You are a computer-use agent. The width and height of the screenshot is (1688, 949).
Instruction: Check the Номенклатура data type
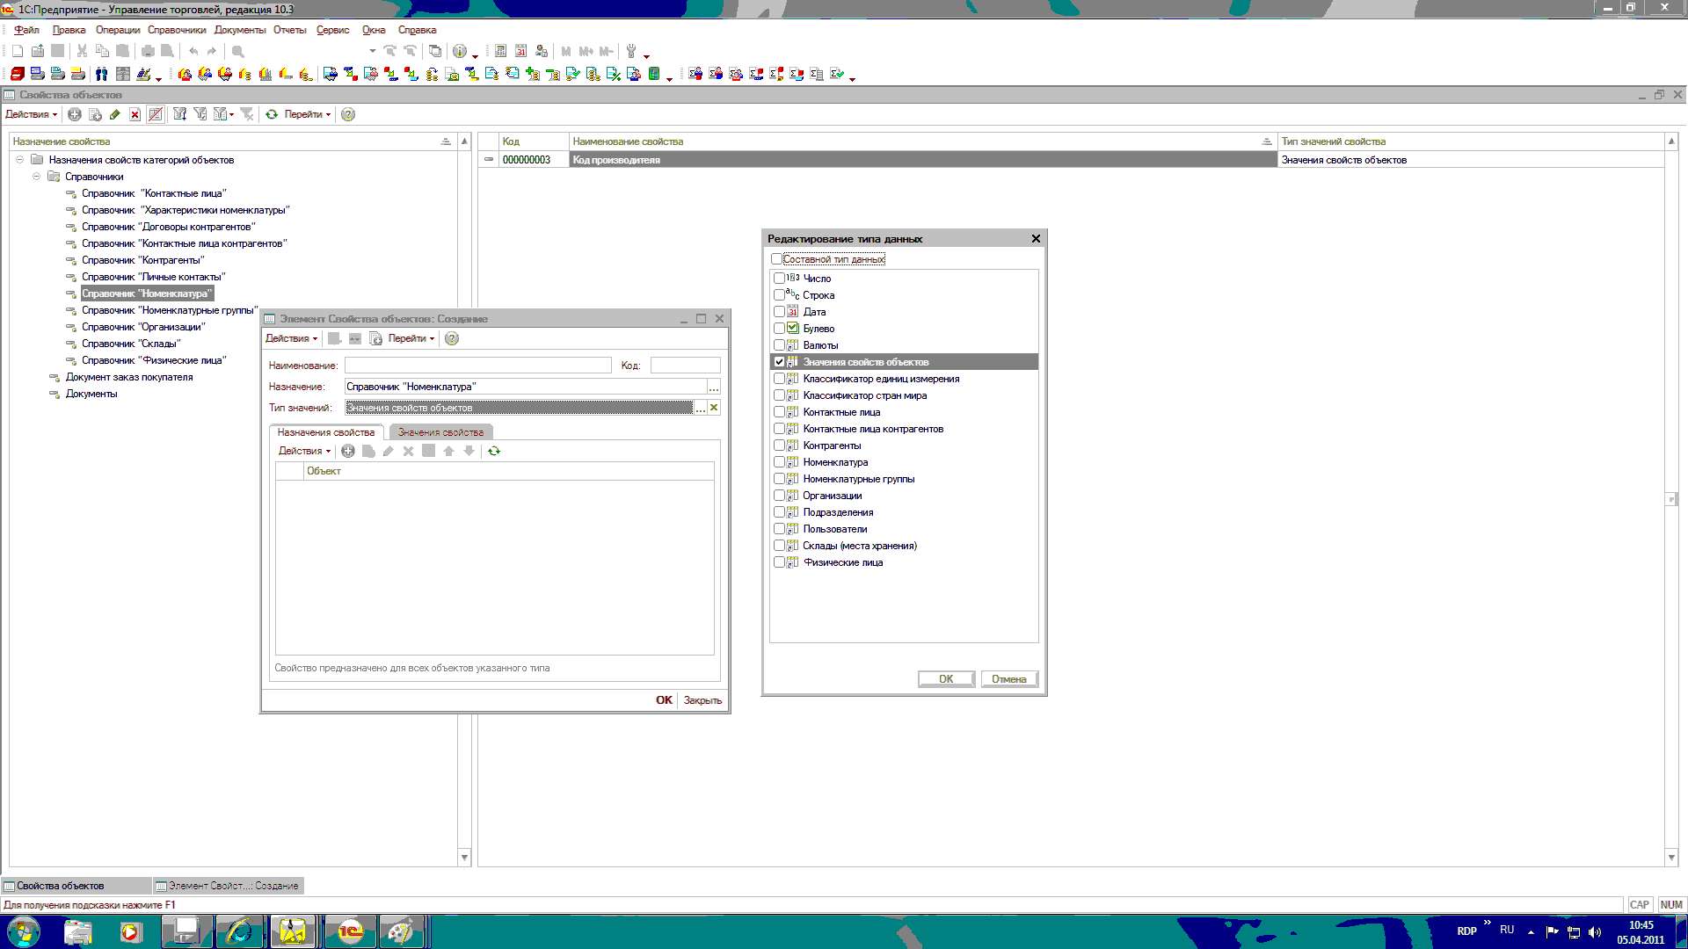(779, 462)
